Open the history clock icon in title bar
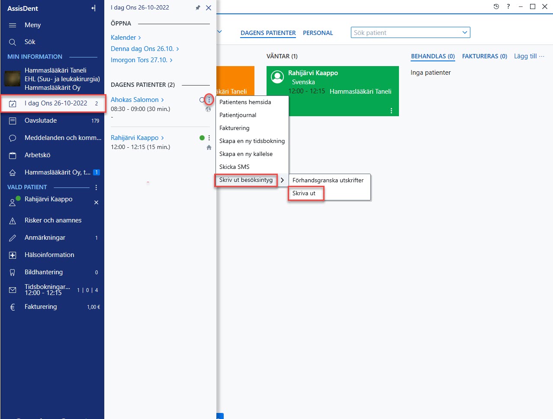The height and width of the screenshot is (419, 553). (496, 6)
